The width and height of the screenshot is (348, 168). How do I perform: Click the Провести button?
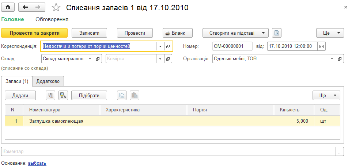pyautogui.click(x=135, y=33)
